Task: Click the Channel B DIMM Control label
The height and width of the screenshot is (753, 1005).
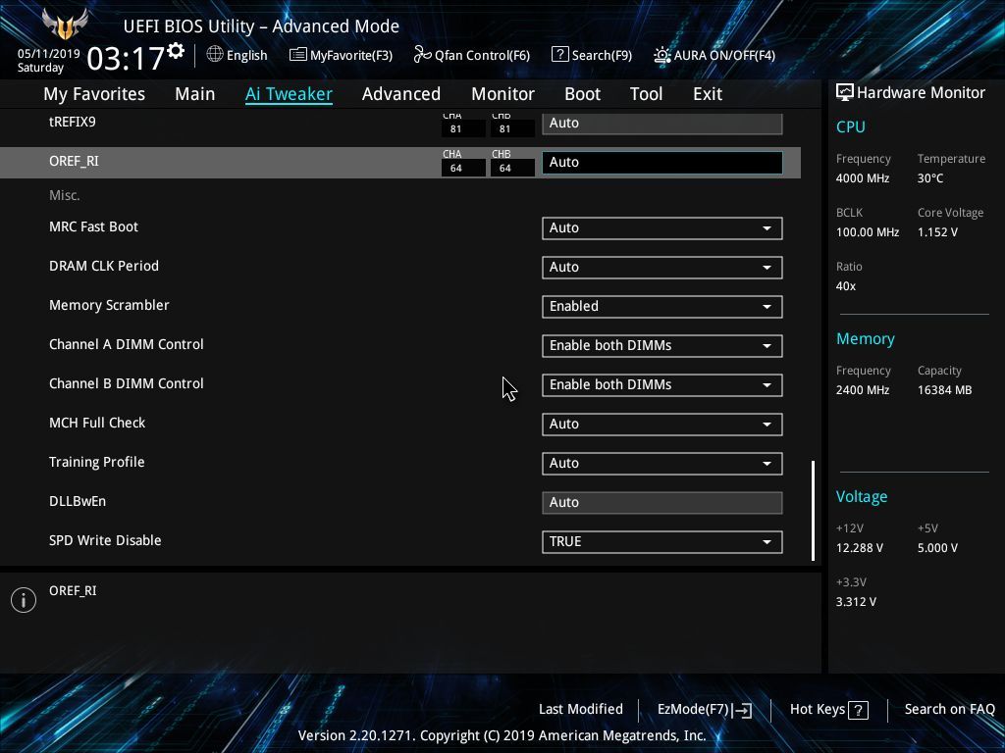Action: click(x=127, y=383)
